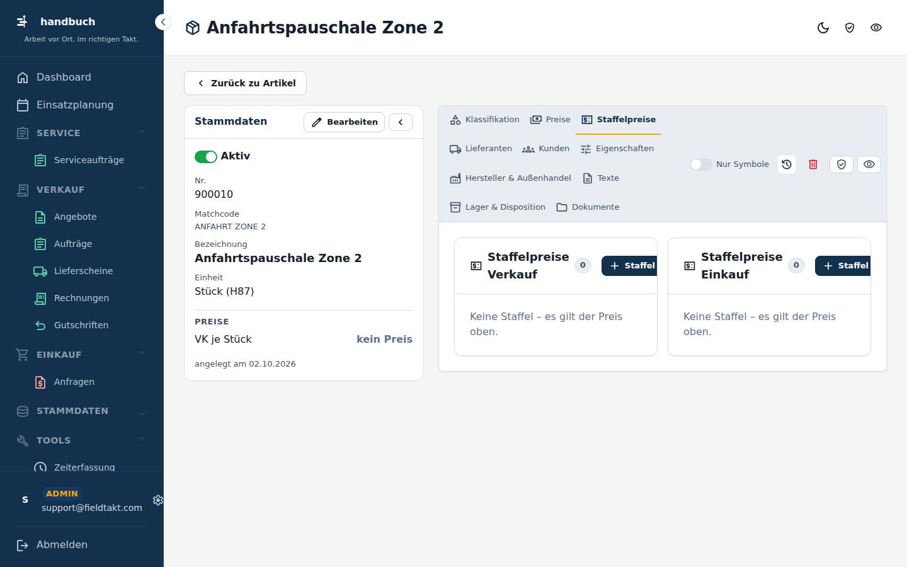Open the Texte tab
The image size is (907, 567).
[x=600, y=178]
